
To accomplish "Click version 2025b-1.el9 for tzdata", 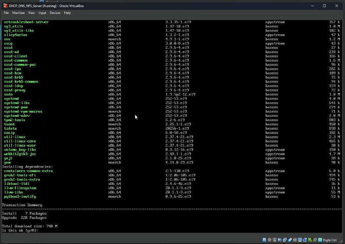I will [x=177, y=129].
